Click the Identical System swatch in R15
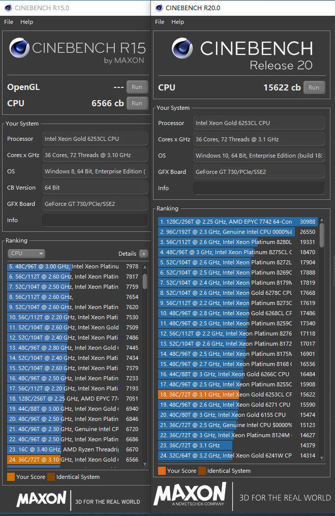The image size is (335, 516). coord(51,476)
